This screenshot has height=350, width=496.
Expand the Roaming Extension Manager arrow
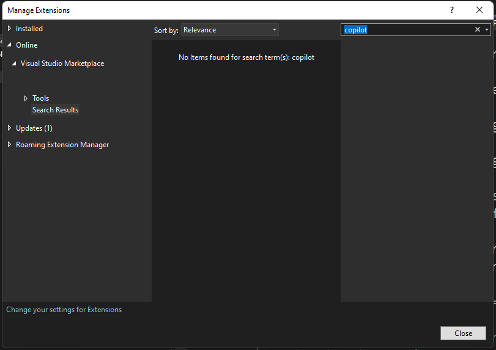[9, 144]
